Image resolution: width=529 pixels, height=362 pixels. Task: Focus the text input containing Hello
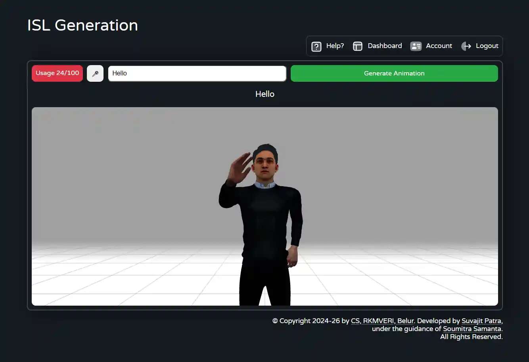tap(197, 73)
